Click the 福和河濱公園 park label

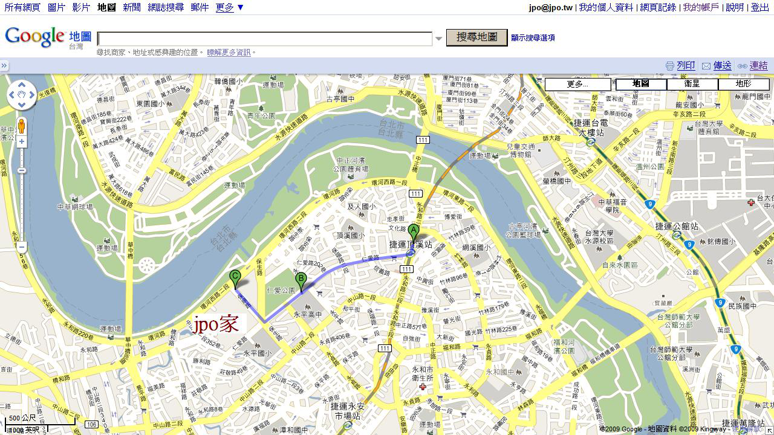[564, 346]
